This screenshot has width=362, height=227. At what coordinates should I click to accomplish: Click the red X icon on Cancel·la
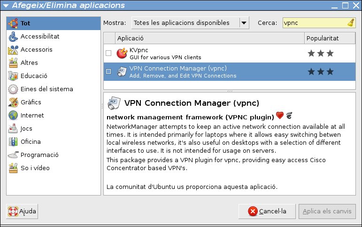(253, 211)
